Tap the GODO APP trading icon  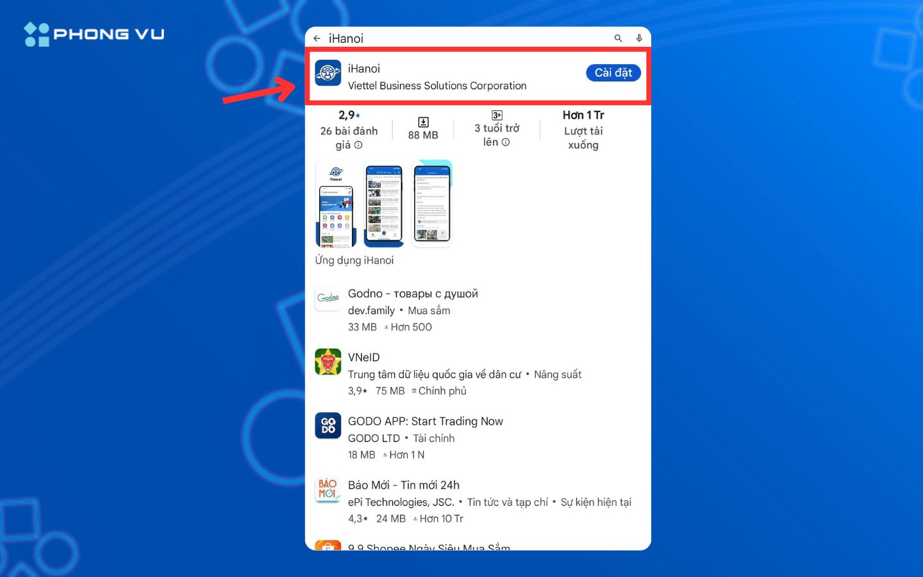pos(328,426)
